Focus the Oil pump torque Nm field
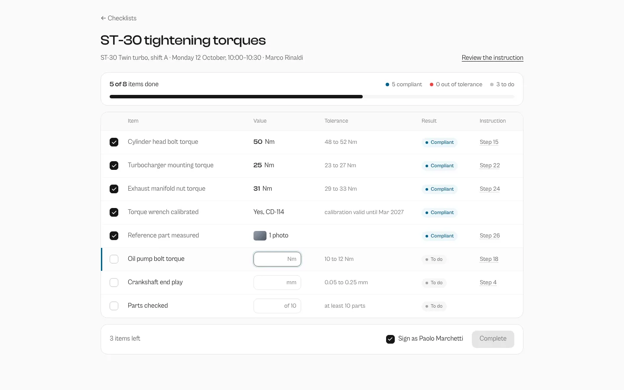Screen dimensions: 624x390 coord(277,259)
